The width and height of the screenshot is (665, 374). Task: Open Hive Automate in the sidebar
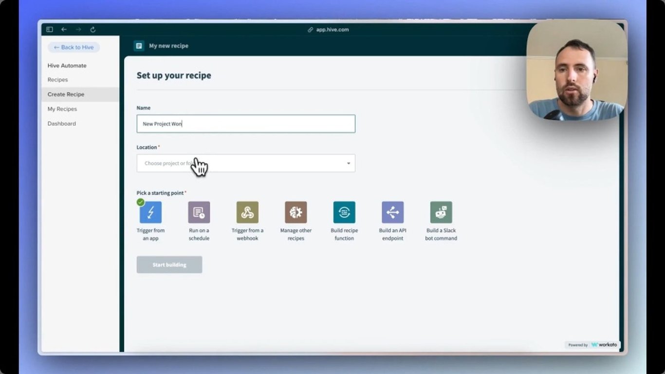pyautogui.click(x=67, y=65)
